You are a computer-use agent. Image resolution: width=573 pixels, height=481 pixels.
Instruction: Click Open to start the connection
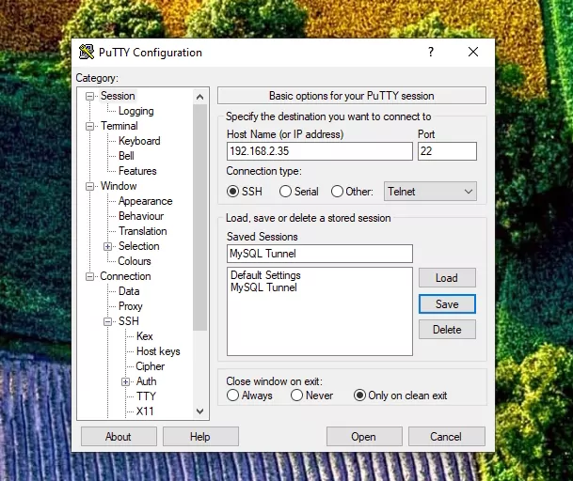click(x=364, y=437)
